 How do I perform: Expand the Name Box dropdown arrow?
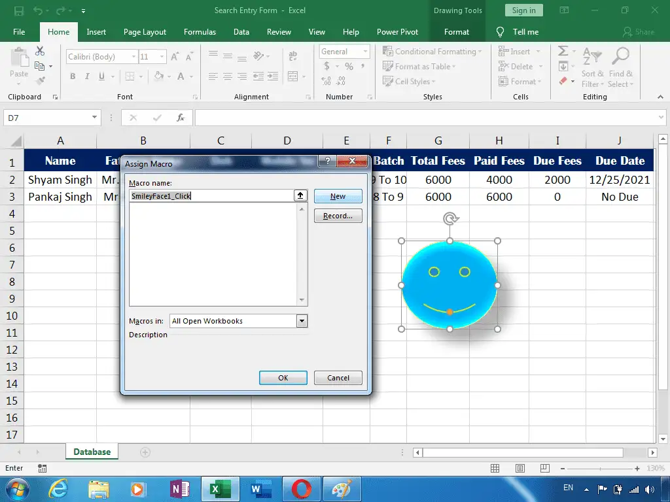[x=94, y=118]
